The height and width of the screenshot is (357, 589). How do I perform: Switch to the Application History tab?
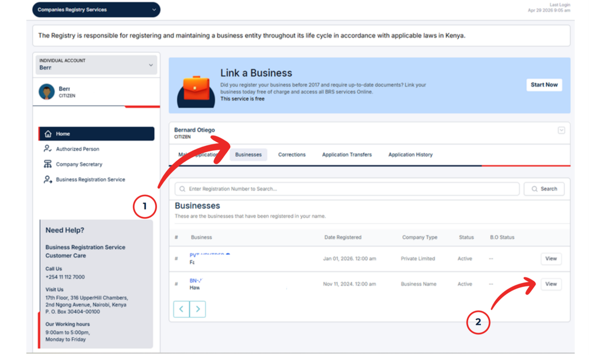point(410,154)
